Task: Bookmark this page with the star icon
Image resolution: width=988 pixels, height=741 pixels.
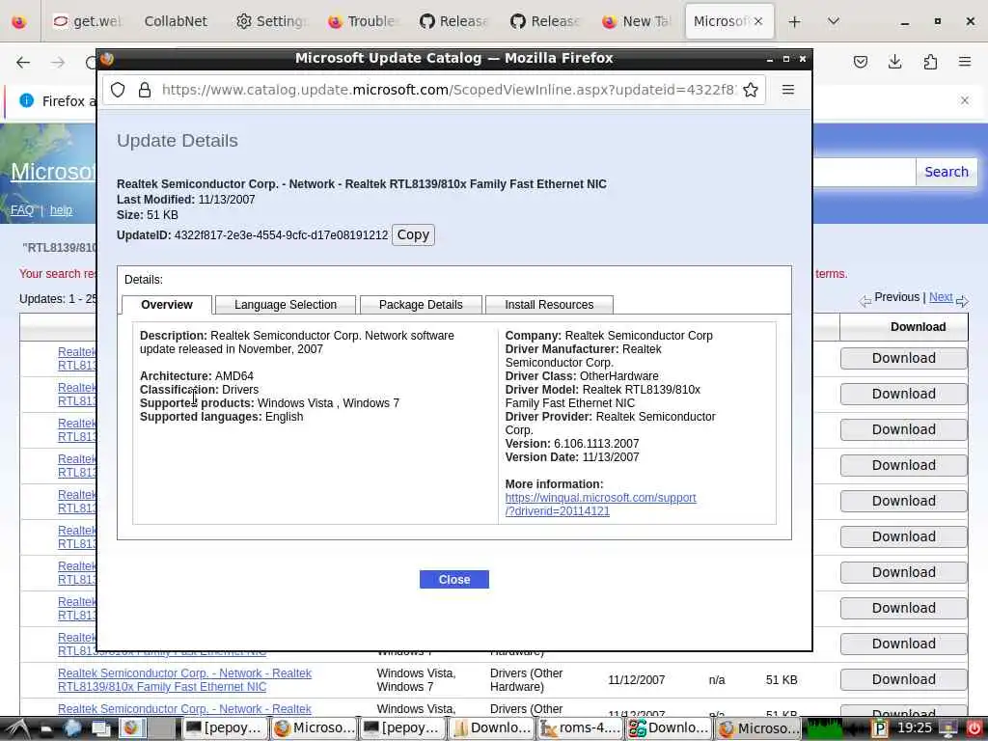Action: [x=750, y=90]
